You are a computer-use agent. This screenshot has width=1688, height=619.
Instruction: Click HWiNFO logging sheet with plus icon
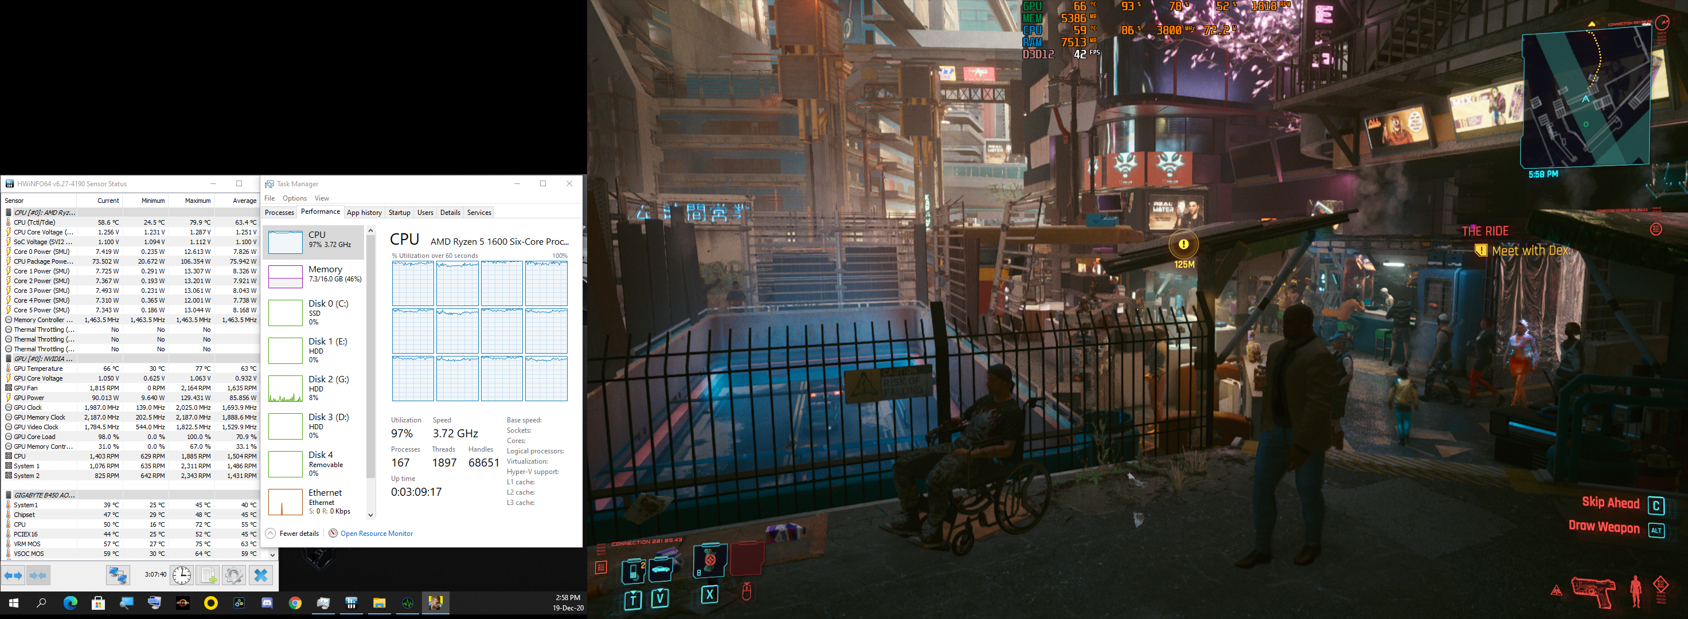point(208,575)
